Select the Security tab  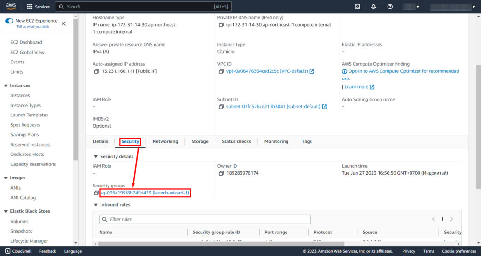[x=130, y=141]
